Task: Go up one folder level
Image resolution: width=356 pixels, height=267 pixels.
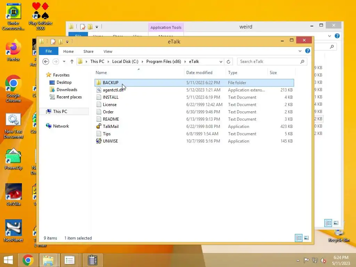Action: (72, 62)
